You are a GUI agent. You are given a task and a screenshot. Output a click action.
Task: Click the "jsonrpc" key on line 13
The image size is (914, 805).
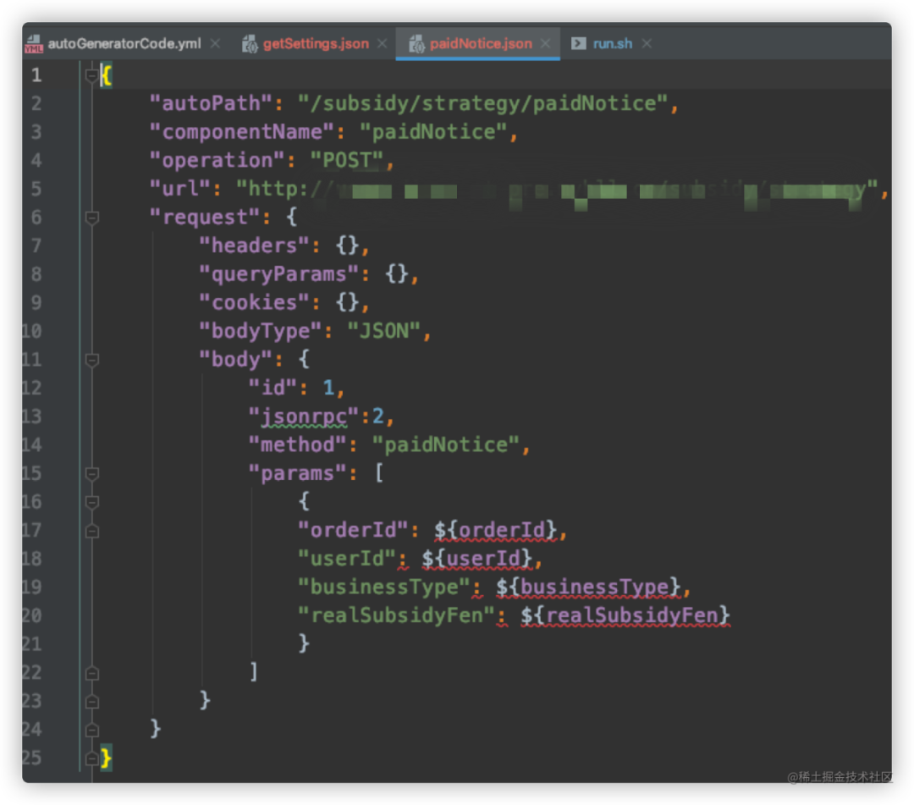coord(303,416)
